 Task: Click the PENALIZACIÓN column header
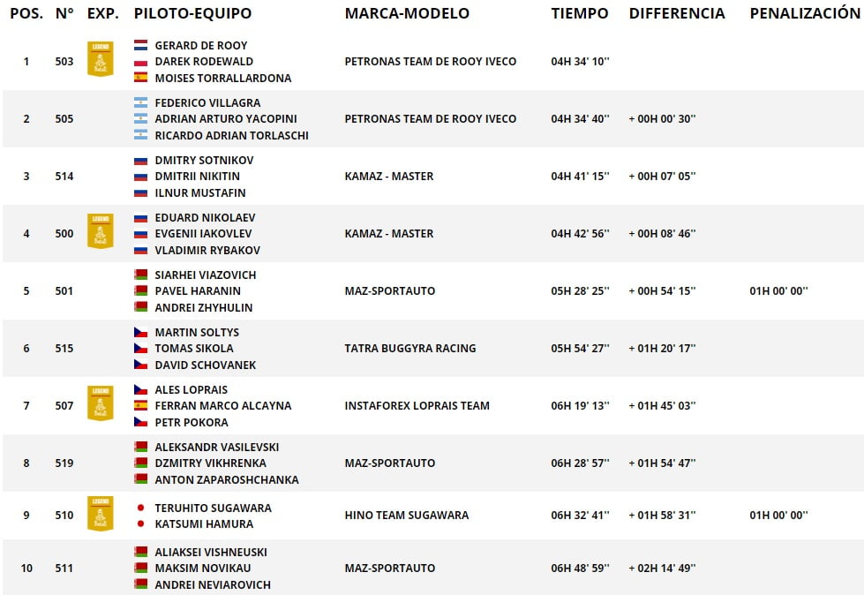point(805,12)
